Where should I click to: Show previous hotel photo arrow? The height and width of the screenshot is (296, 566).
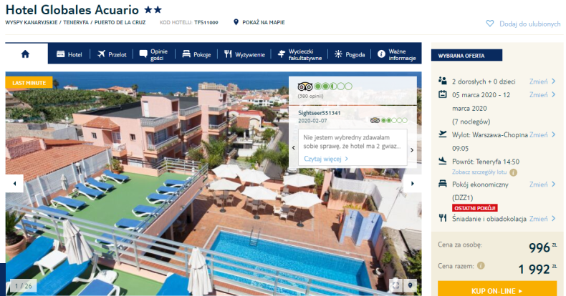(x=14, y=184)
